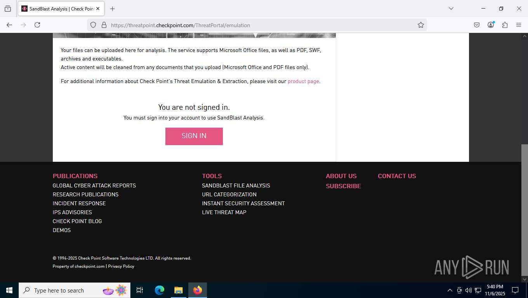Open volume control
This screenshot has width=528, height=298.
469,290
